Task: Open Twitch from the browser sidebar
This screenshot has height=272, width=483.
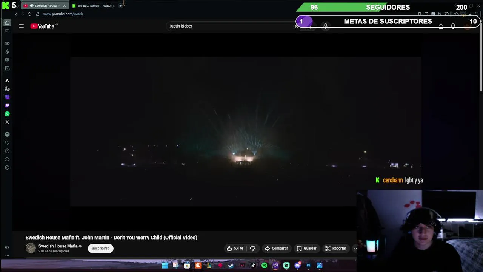Action: 7,105
